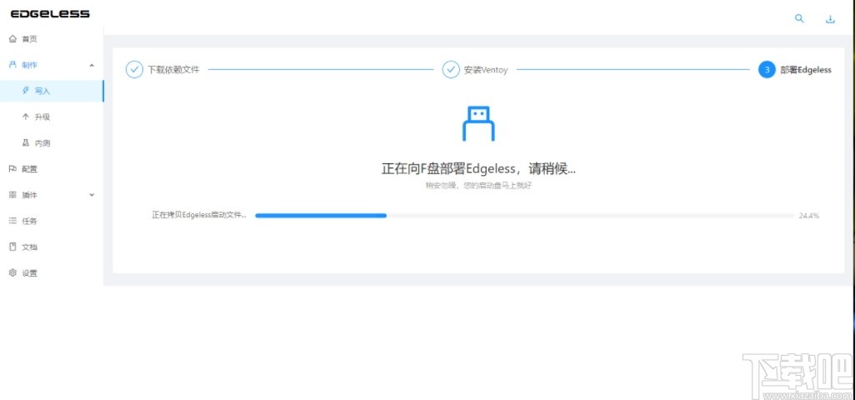This screenshot has width=855, height=400.
Task: Click the 部署Edgeless step label
Action: pos(806,70)
